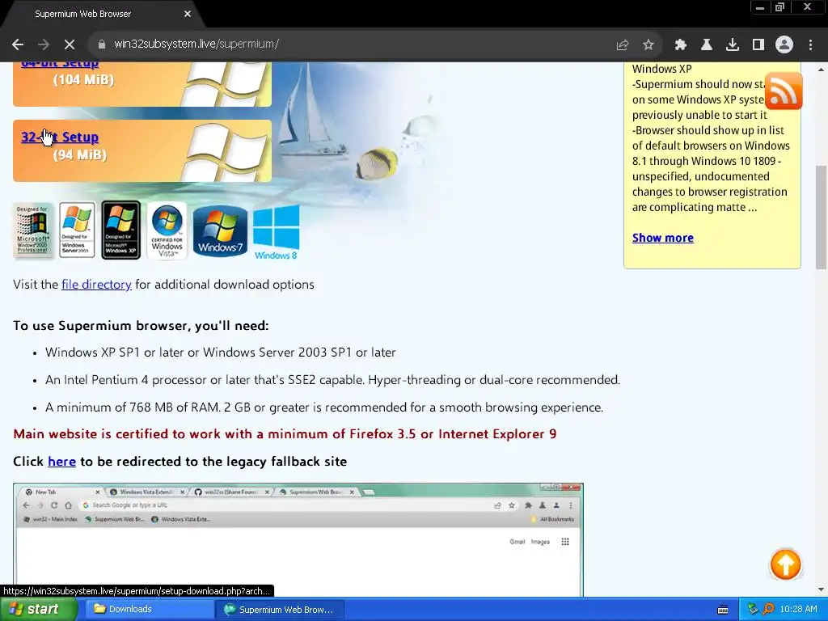Image resolution: width=828 pixels, height=621 pixels.
Task: Click the 768 MB of RAM requirement line
Action: pos(324,408)
